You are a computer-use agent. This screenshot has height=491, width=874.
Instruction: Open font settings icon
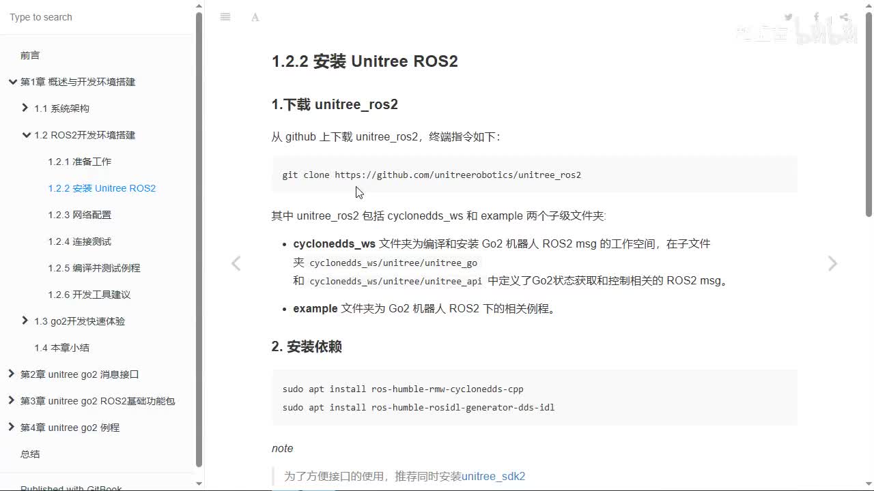[x=255, y=17]
